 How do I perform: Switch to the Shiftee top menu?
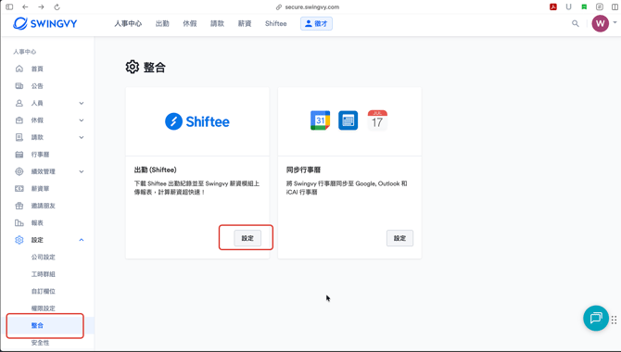pyautogui.click(x=275, y=24)
